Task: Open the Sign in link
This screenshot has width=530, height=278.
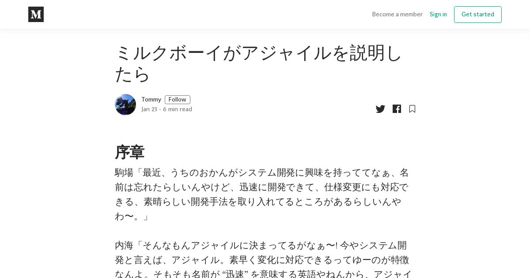Action: pos(438,15)
